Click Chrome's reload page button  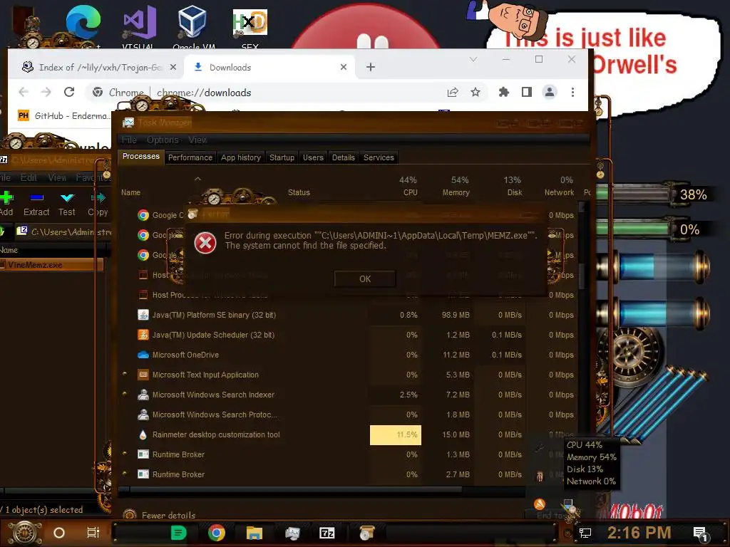(x=69, y=92)
